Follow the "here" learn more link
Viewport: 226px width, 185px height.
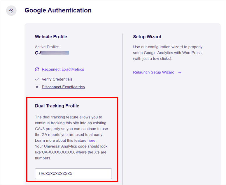91,141
